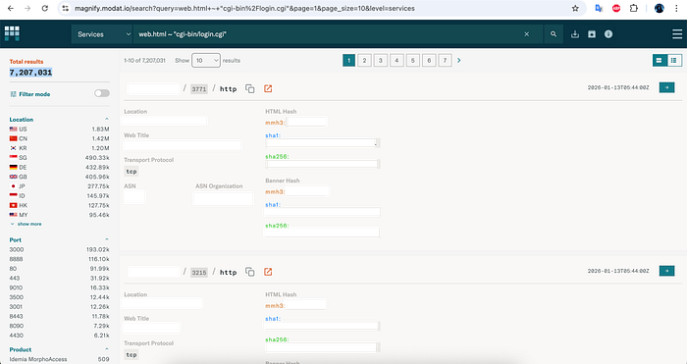Filter by port 3000
The height and width of the screenshot is (364, 687).
59,249
